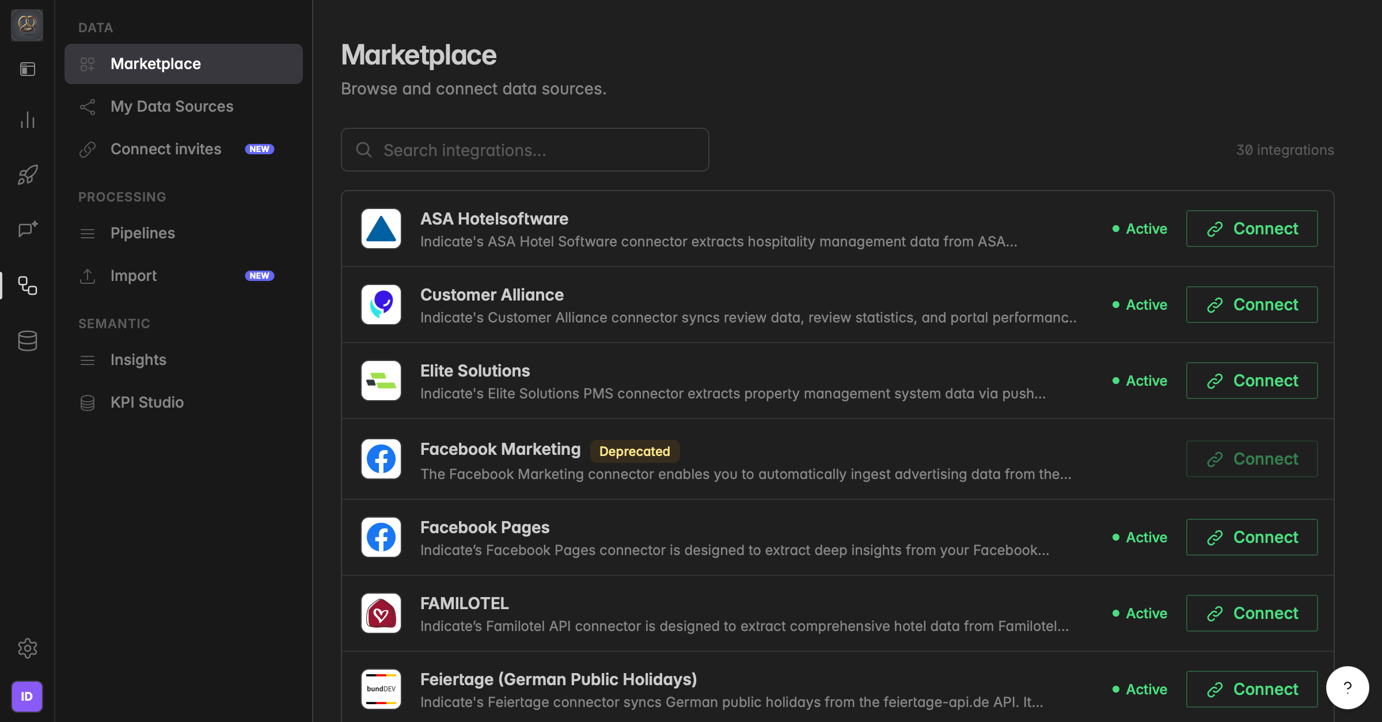The height and width of the screenshot is (722, 1382).
Task: Click the Feiertage bundDEV logo
Action: coord(381,689)
